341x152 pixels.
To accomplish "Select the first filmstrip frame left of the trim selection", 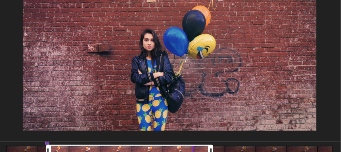I will point(22,149).
